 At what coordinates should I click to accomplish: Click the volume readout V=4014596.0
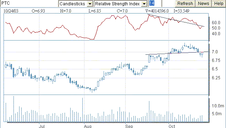157,11
